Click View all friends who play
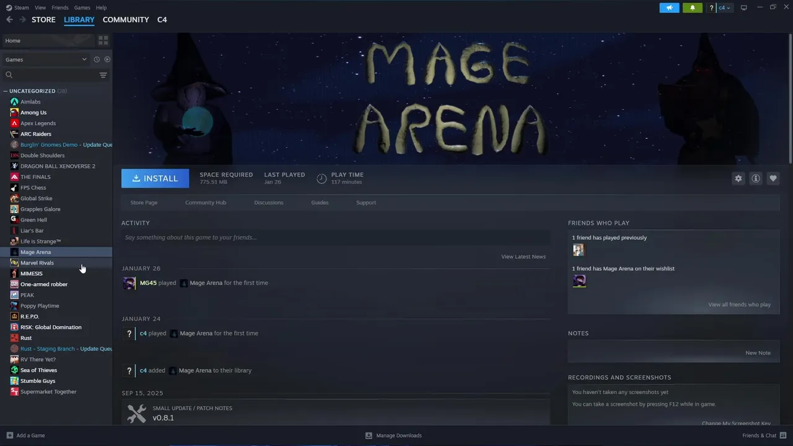Image resolution: width=793 pixels, height=446 pixels. pyautogui.click(x=740, y=305)
